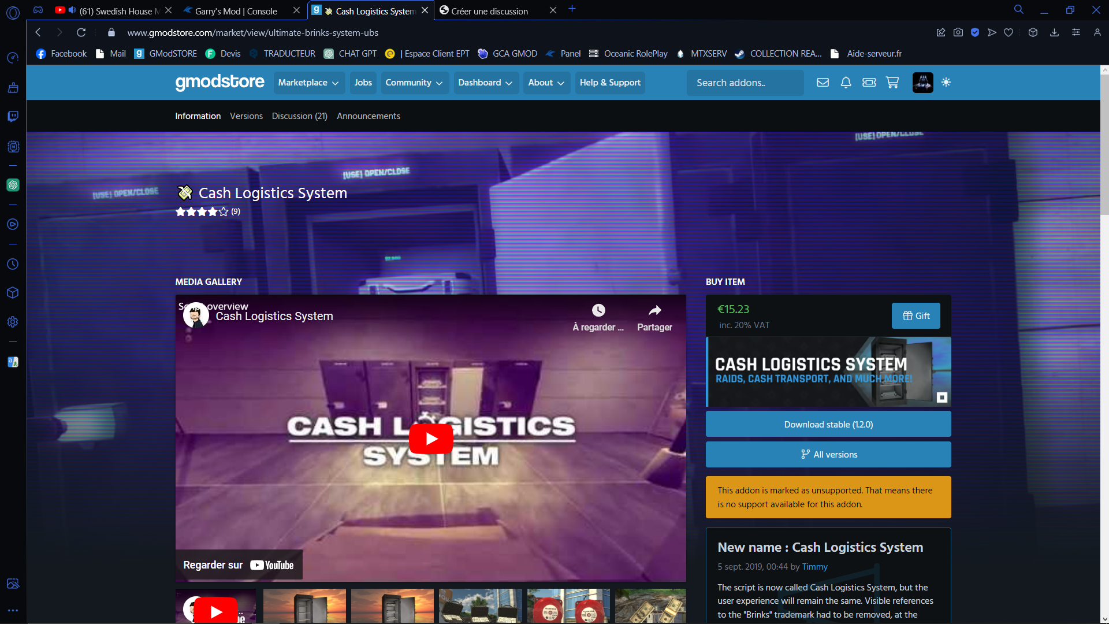Play the Cash Logistics System video
This screenshot has height=624, width=1109.
(430, 438)
